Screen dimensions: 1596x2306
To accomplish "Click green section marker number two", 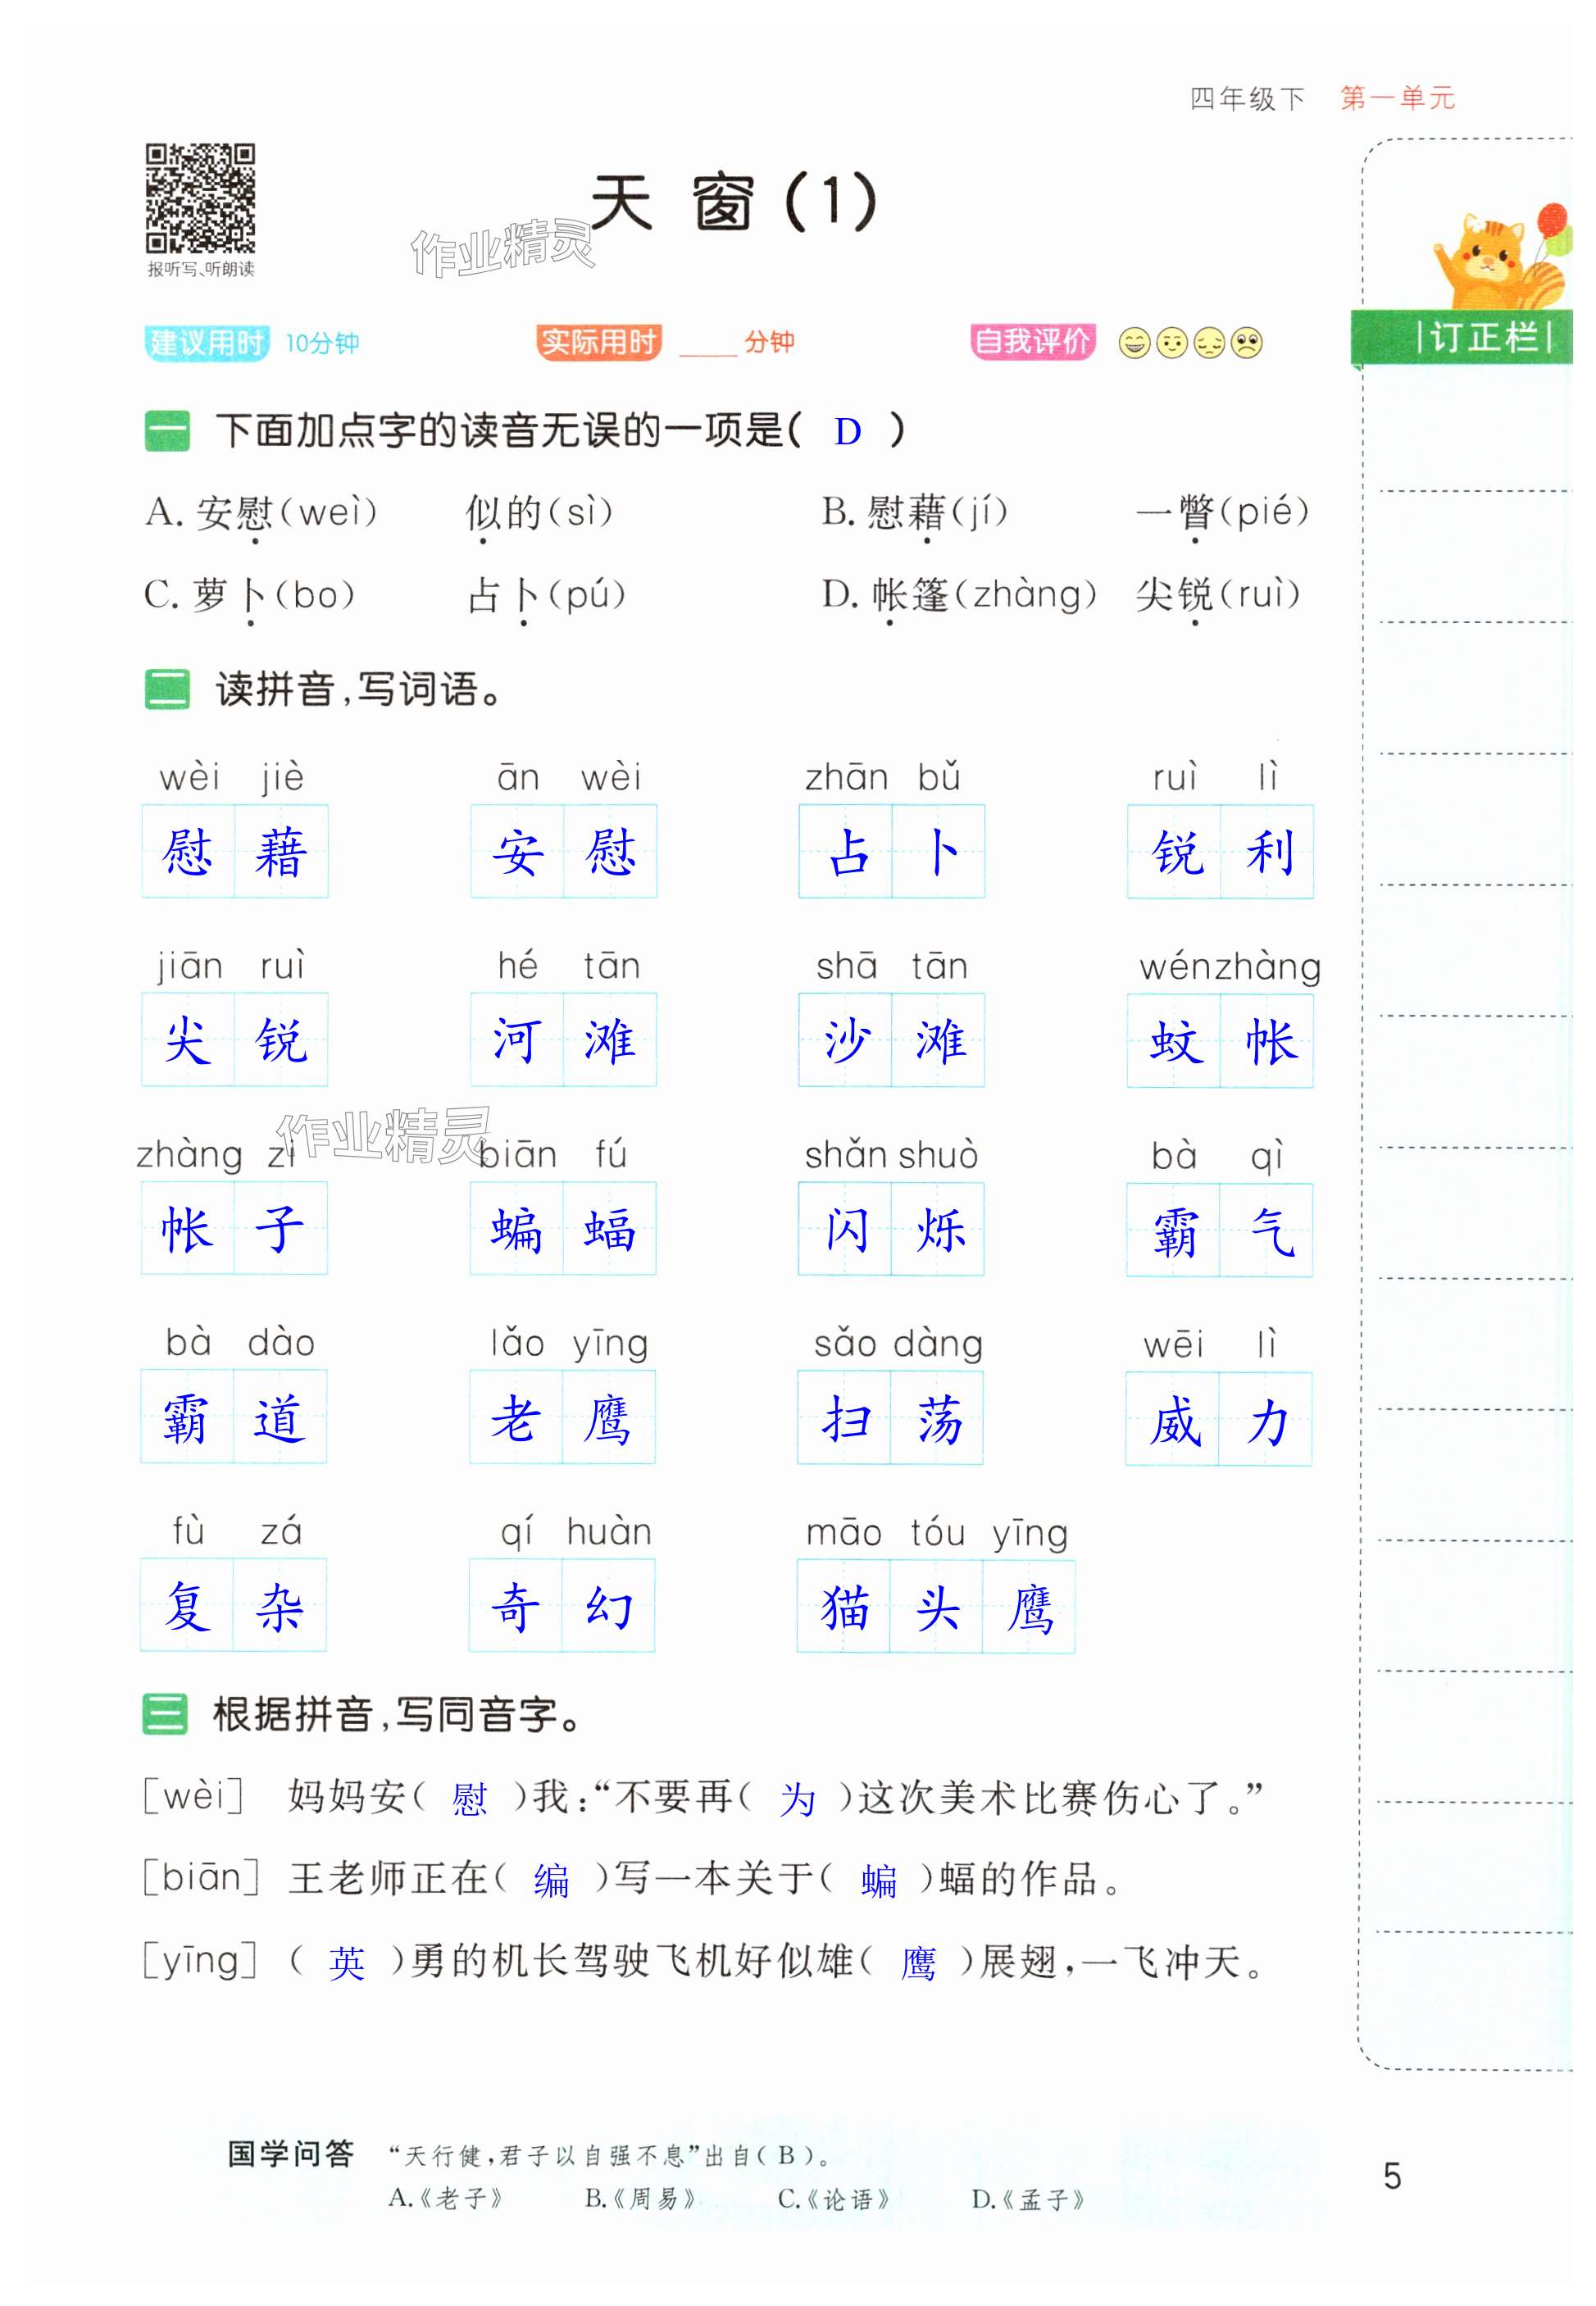I will click(x=166, y=690).
